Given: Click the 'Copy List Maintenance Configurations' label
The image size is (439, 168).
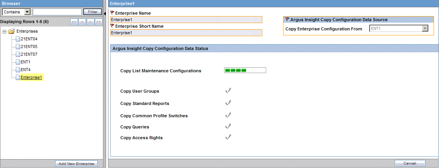Looking at the screenshot, I should (x=161, y=71).
